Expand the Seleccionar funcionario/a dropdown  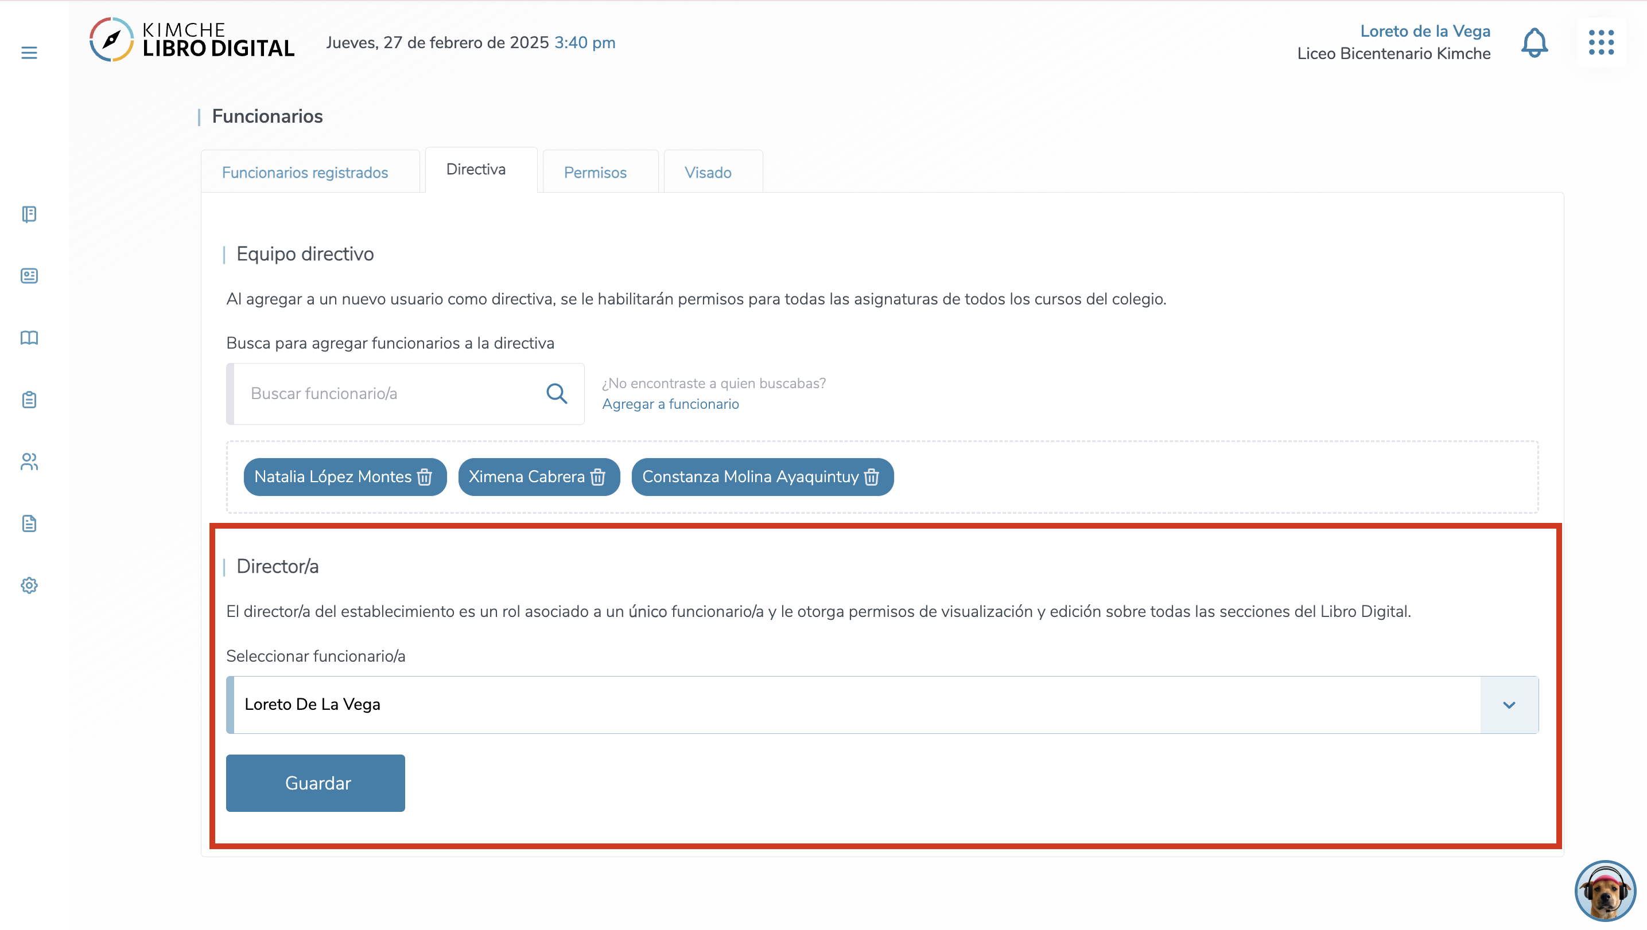1509,705
